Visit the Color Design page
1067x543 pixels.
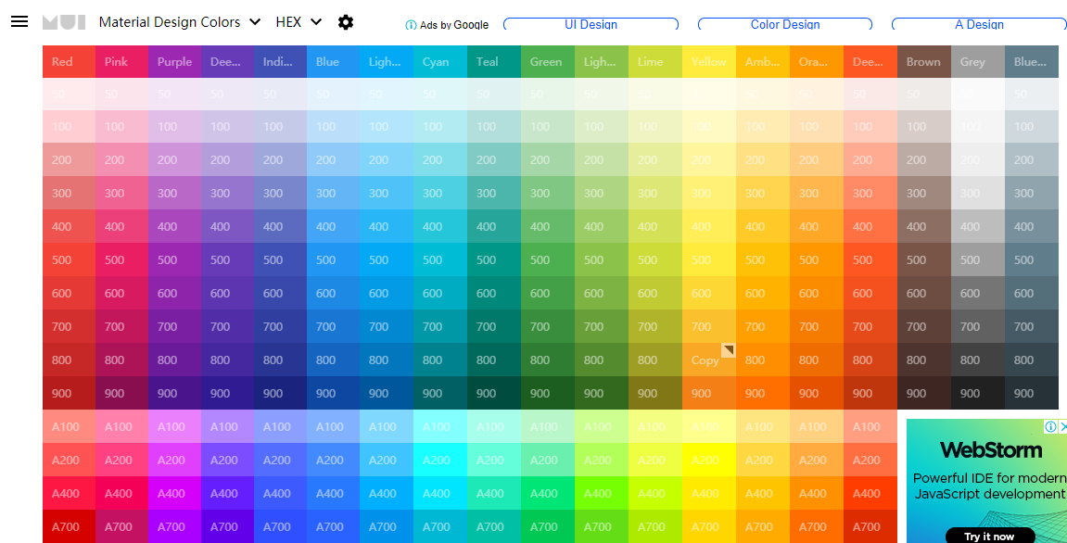pyautogui.click(x=783, y=23)
